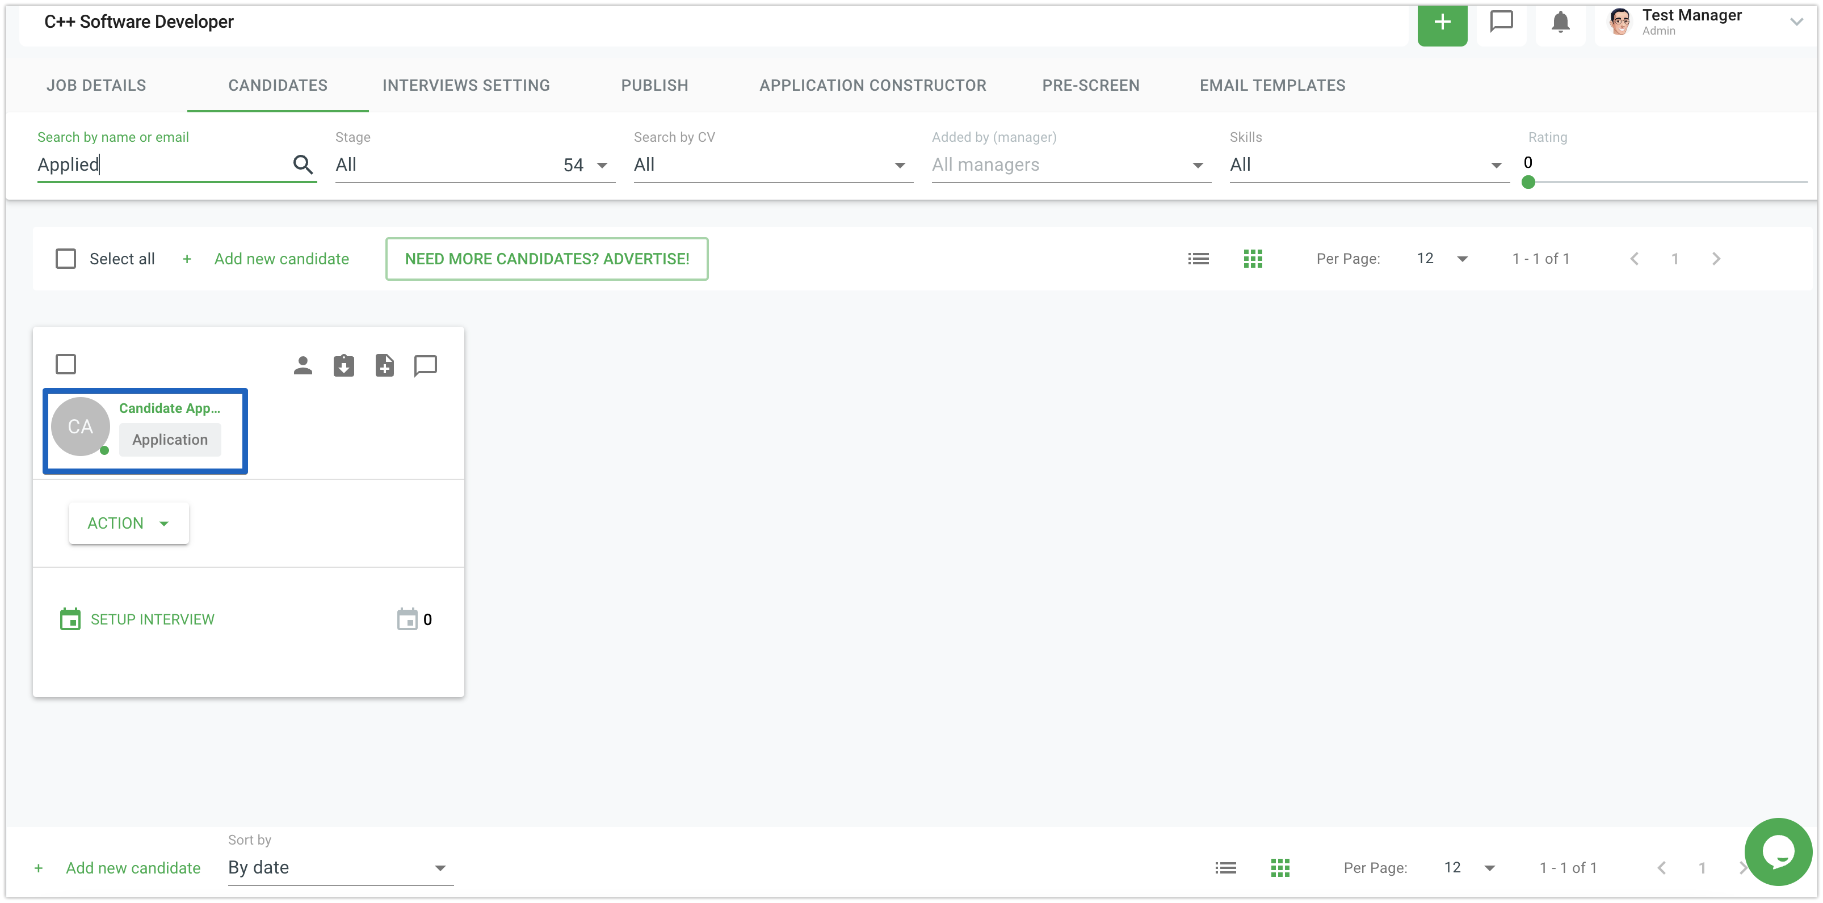Click the green plus button in header
Image resolution: width=1823 pixels, height=903 pixels.
(1442, 23)
